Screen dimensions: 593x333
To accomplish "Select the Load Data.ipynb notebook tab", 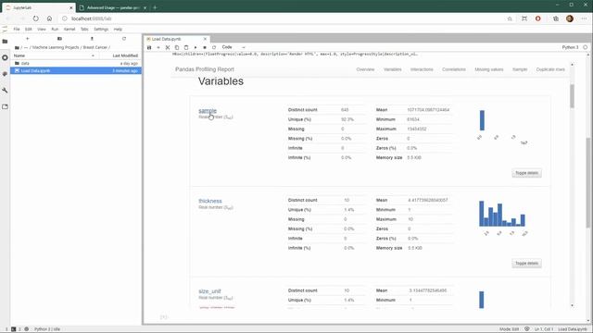I will [176, 39].
